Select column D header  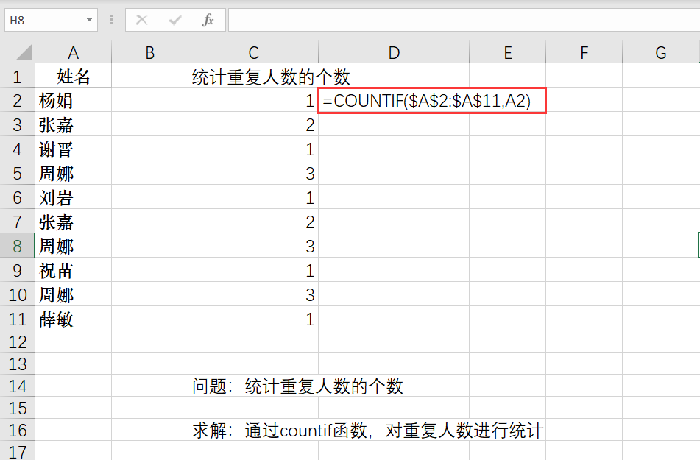click(x=394, y=53)
